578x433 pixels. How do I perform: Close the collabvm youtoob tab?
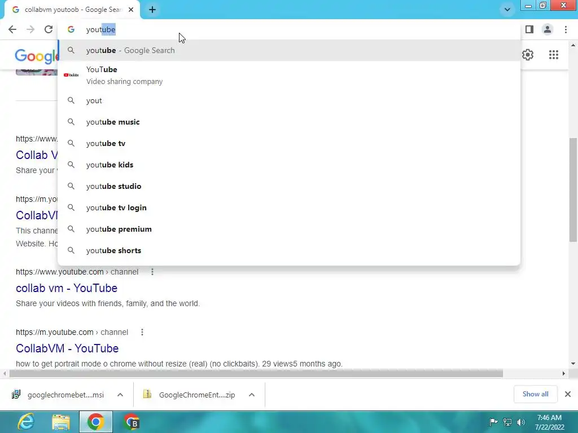click(131, 10)
